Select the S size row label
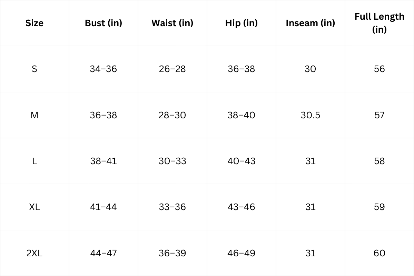The image size is (414, 276). [34, 69]
